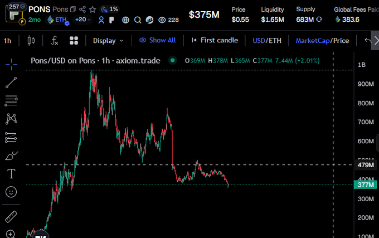Add PONS to favorites with the star
This screenshot has width=379, height=238.
(x=93, y=9)
